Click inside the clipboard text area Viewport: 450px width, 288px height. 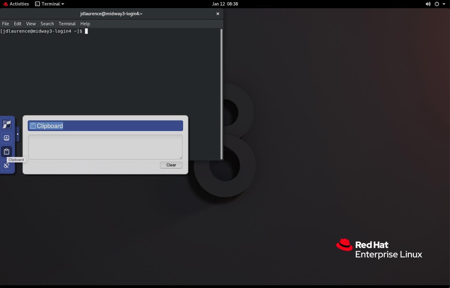[105, 147]
